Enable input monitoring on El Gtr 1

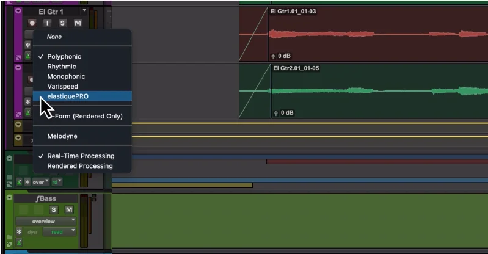click(47, 23)
